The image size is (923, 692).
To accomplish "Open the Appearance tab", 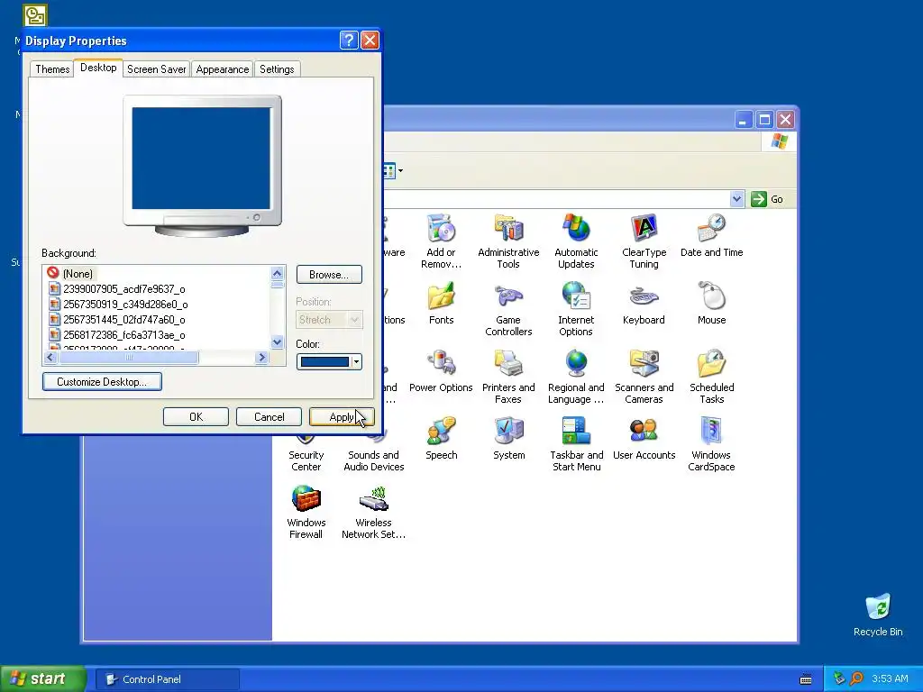I will (222, 68).
